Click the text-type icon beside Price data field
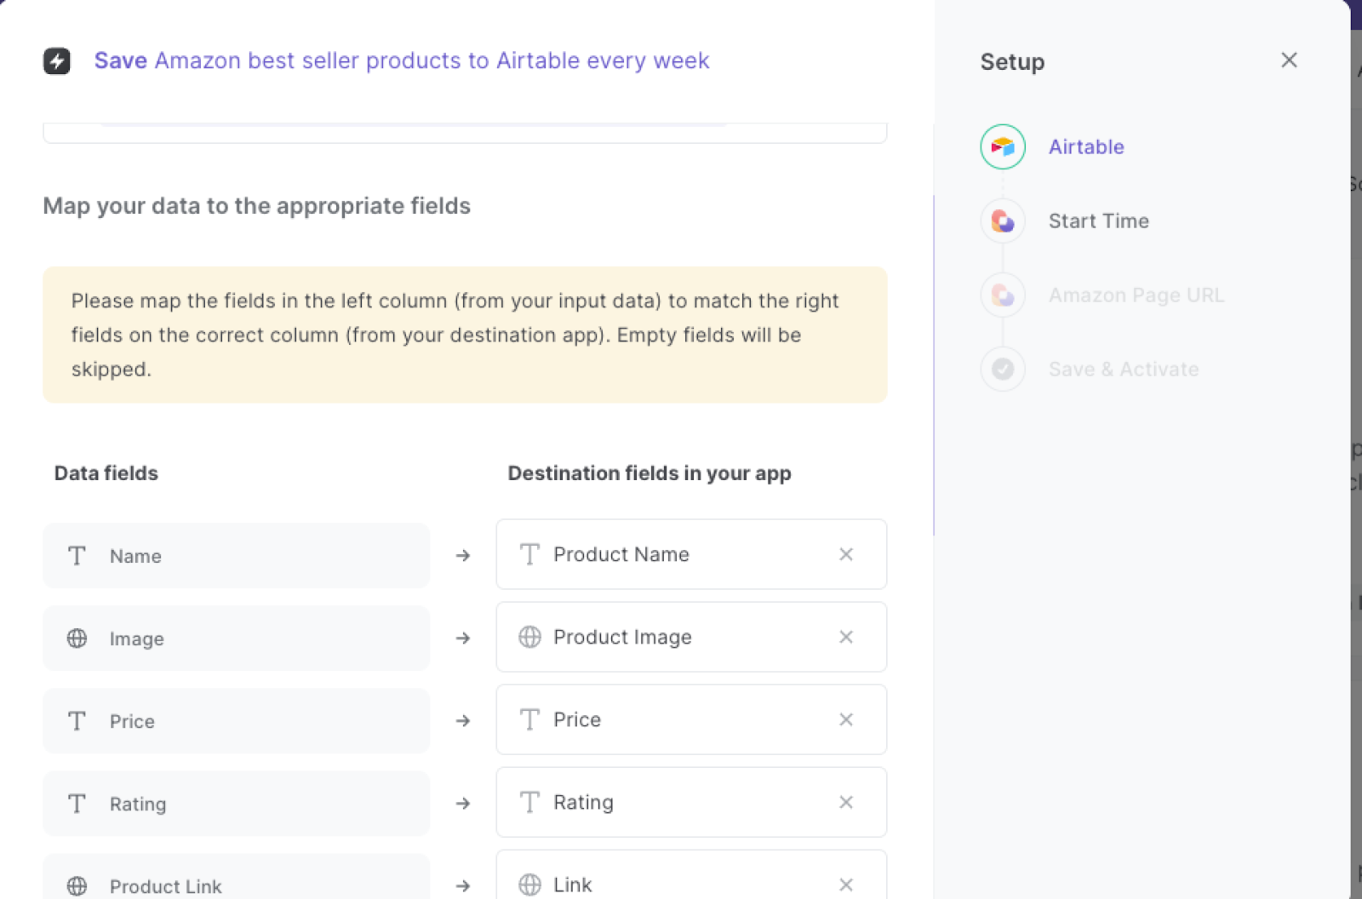 pos(77,720)
